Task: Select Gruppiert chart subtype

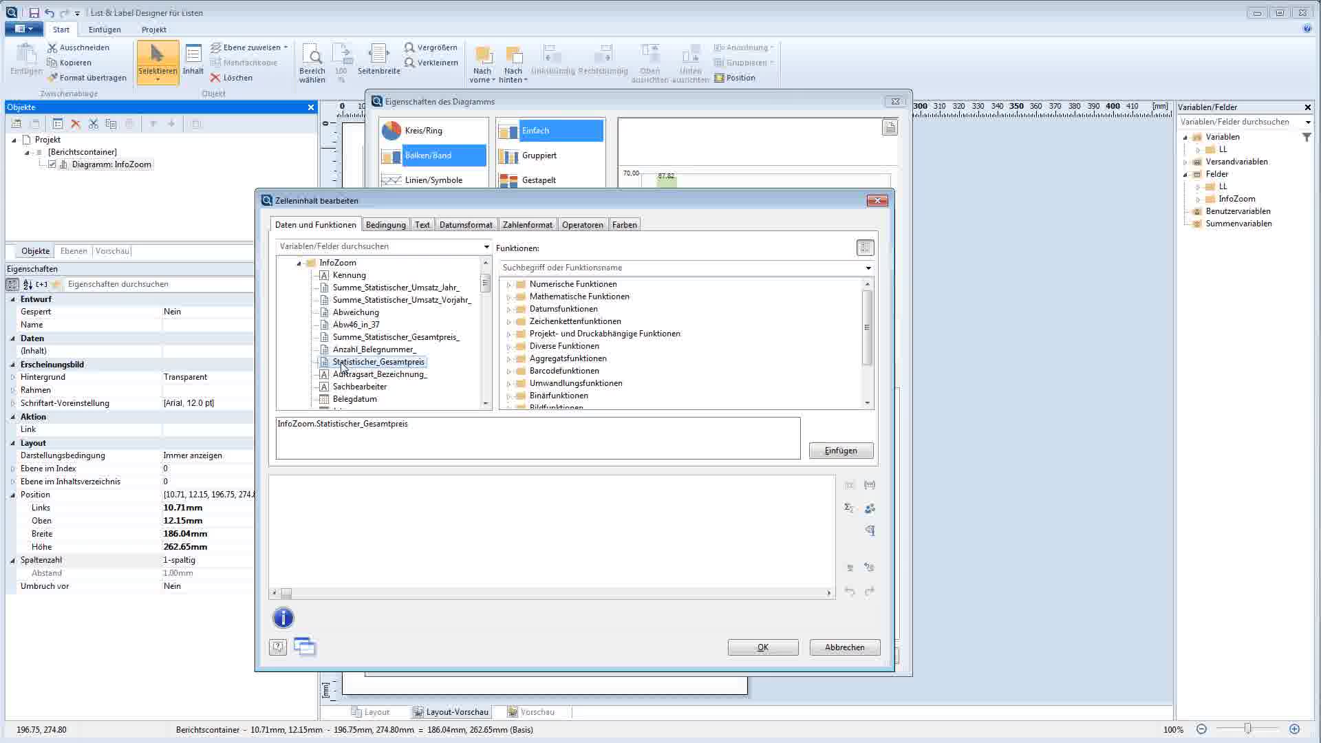Action: pos(550,155)
